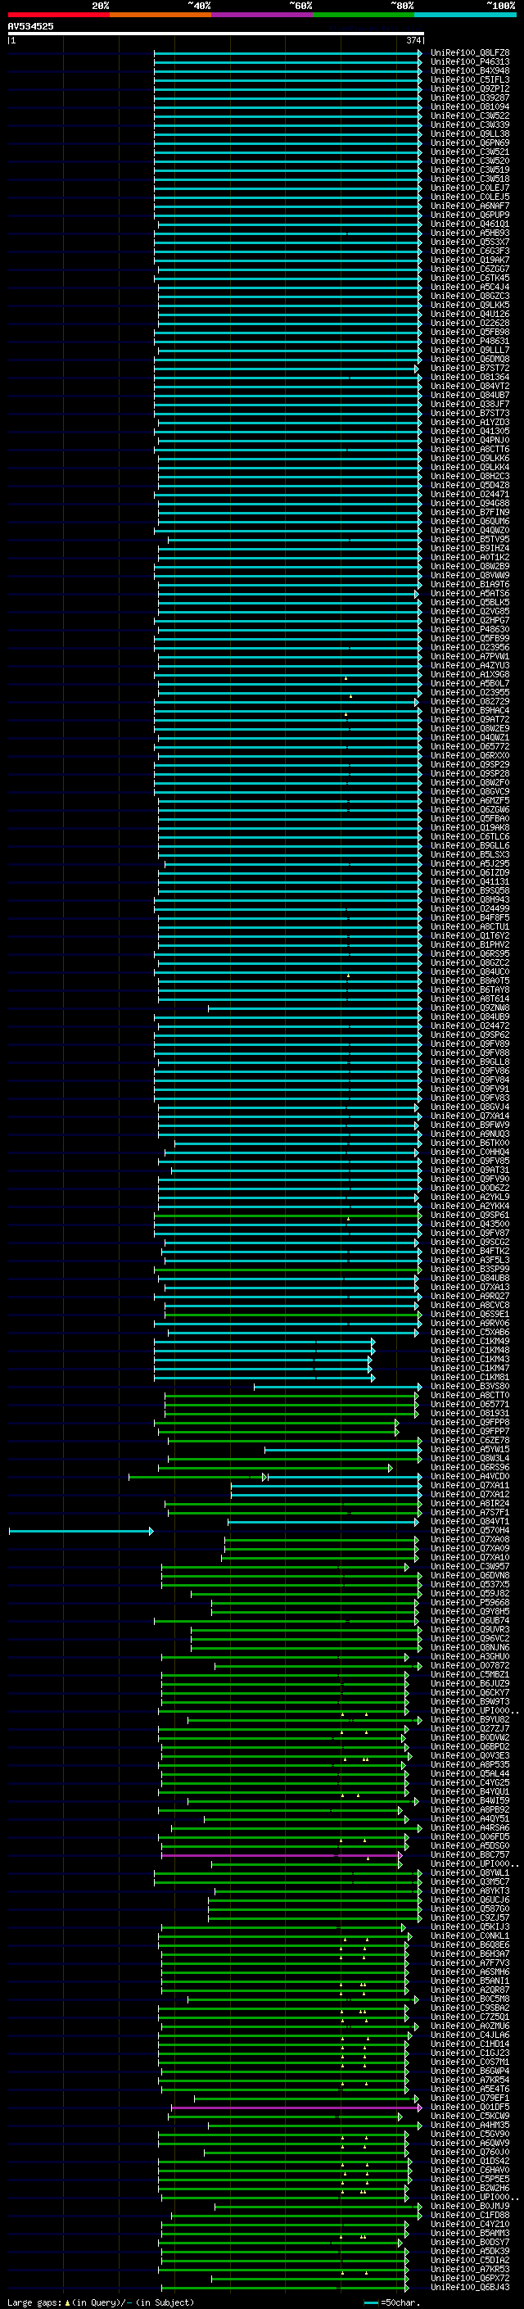Click the magenta alignment bar for Q01DF5
This screenshot has width=524, height=2309.
pyautogui.click(x=296, y=2108)
